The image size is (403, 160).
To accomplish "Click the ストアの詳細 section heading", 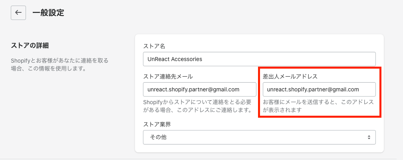I will (x=32, y=45).
